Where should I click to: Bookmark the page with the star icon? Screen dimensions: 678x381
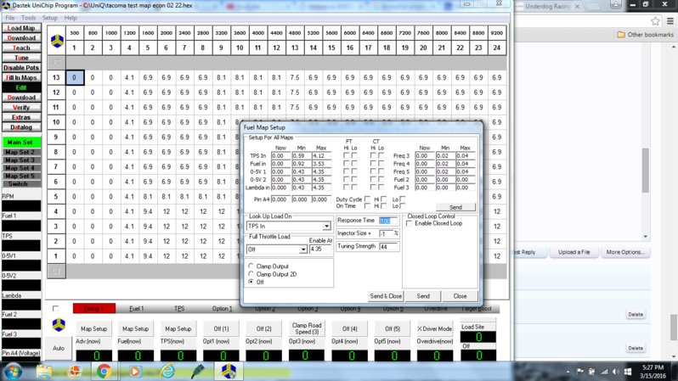click(x=655, y=20)
